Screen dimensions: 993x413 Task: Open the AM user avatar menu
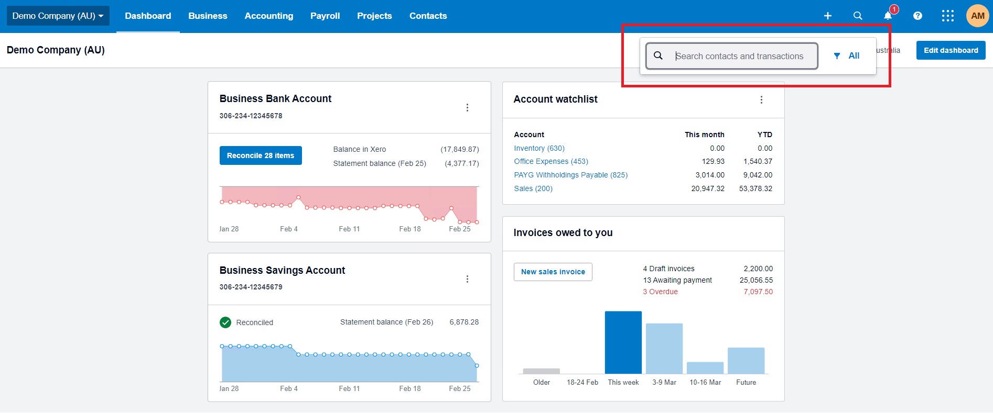[x=977, y=16]
